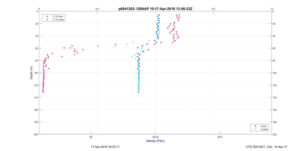The width and height of the screenshot is (300, 151).
Task: Click '100' on the right depth axis
Action: coord(275,73)
